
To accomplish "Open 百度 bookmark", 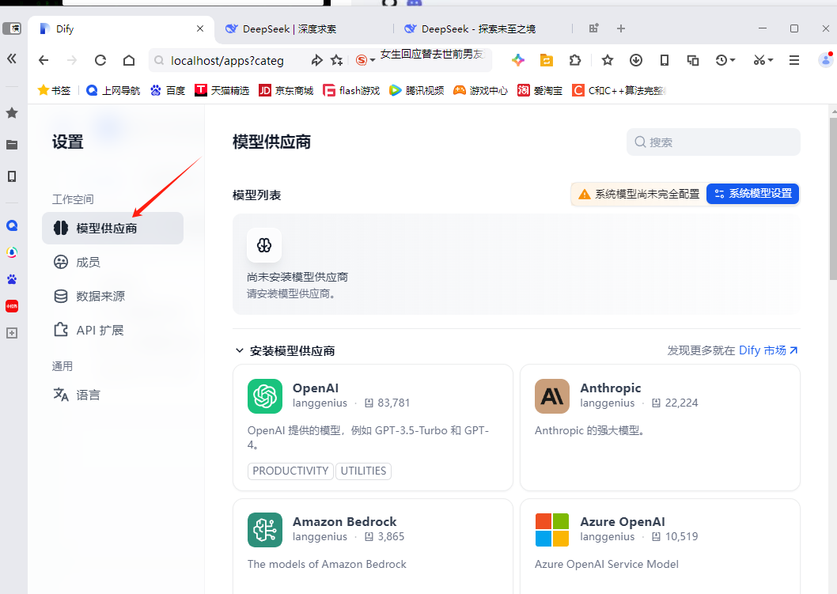I will (168, 90).
